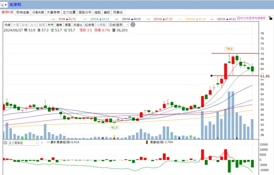Click the 2024/06/17 date text
Viewport: 274px width, 175px height.
13,30
